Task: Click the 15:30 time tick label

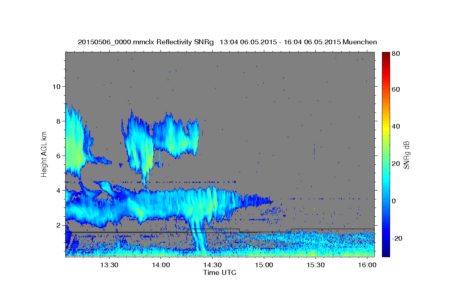Action: (316, 265)
